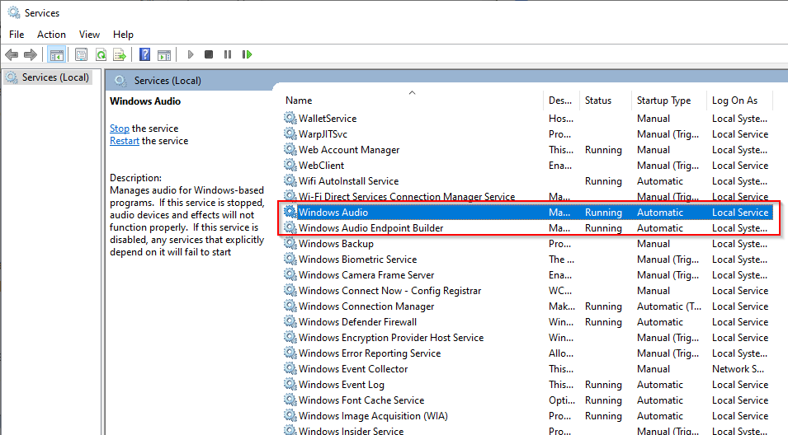Viewport: 788px width, 435px height.
Task: Click the gear icon beside Windows Font Cache Service
Action: coord(290,400)
